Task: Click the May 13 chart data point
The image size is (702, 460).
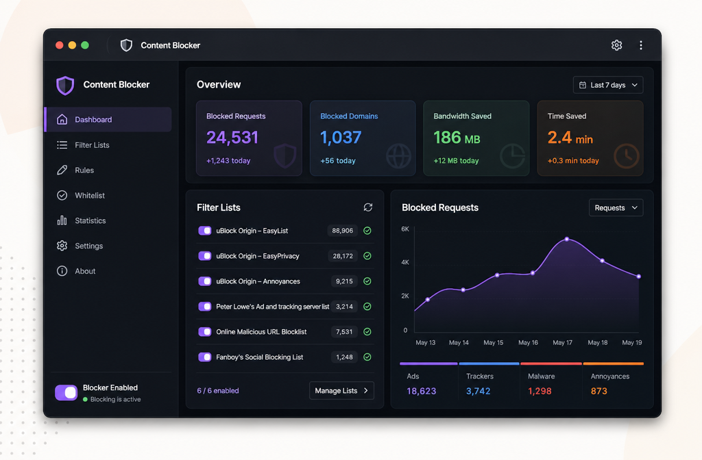Action: (428, 300)
